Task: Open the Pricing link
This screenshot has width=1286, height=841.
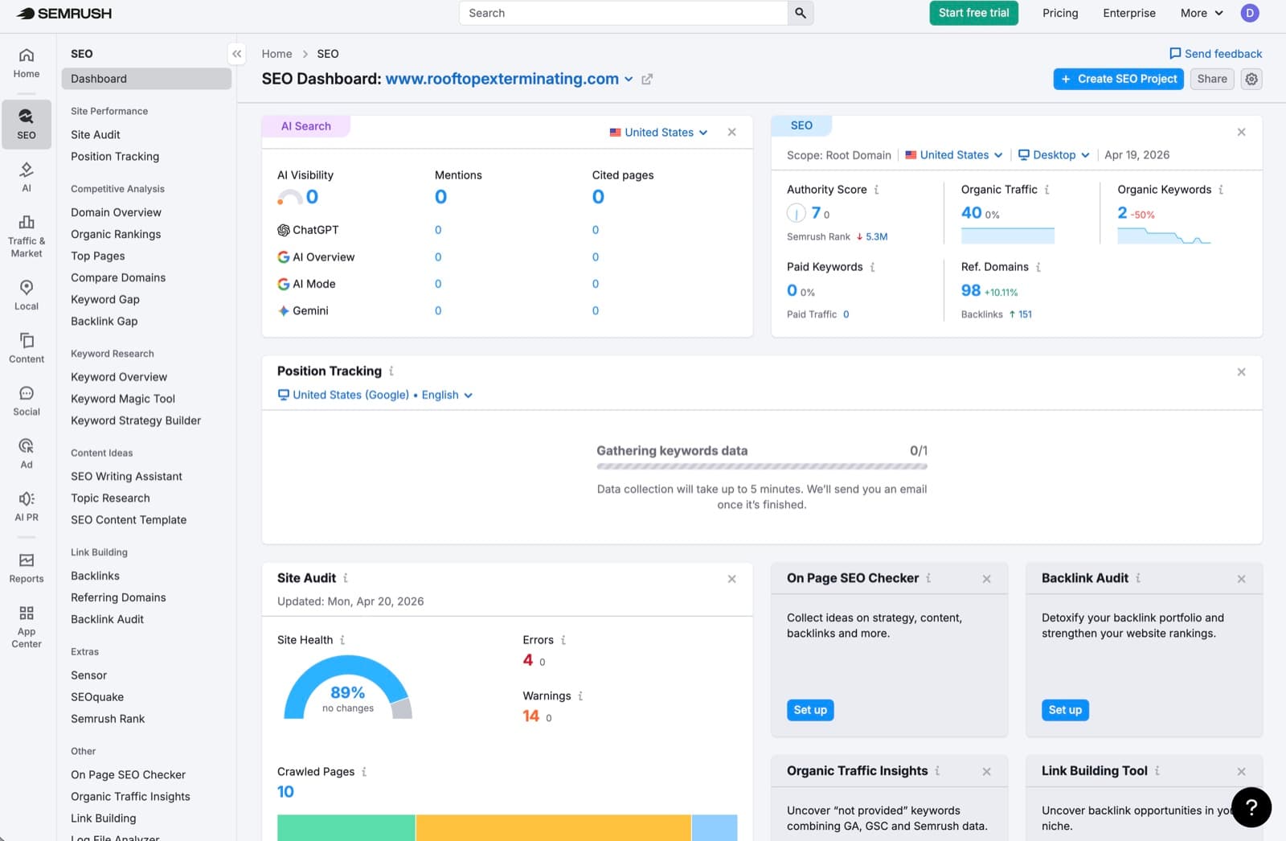Action: point(1060,13)
